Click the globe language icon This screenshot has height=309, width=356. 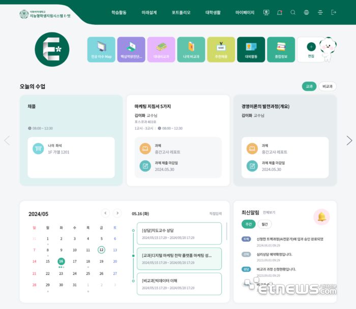[306, 12]
